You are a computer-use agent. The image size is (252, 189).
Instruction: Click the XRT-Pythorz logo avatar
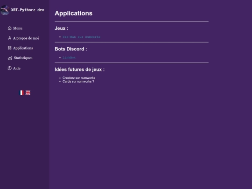tap(5, 10)
